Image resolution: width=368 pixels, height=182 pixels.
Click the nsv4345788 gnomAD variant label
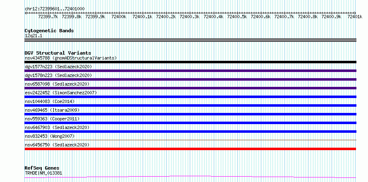click(71, 58)
